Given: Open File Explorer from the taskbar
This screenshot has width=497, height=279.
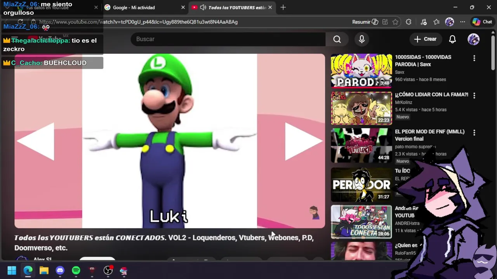Looking at the screenshot, I should pyautogui.click(x=44, y=270).
